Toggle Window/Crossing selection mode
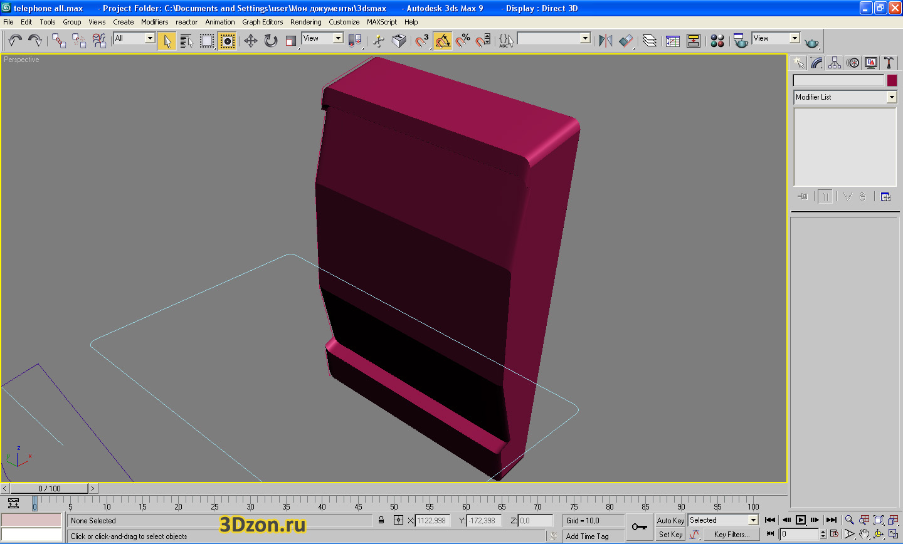Screen dimensions: 903x544 click(228, 41)
